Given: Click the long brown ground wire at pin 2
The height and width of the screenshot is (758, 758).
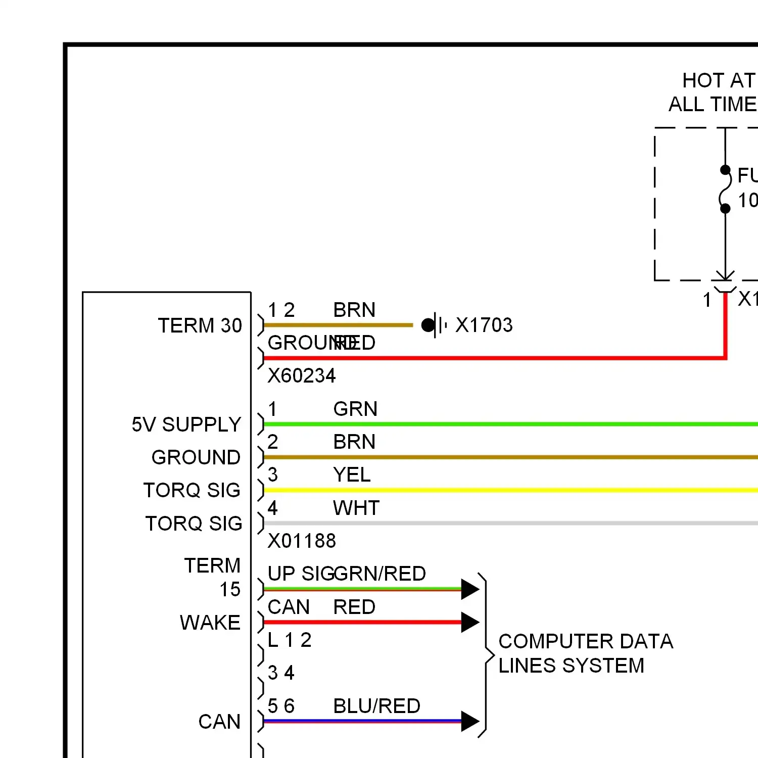Looking at the screenshot, I should 510,457.
